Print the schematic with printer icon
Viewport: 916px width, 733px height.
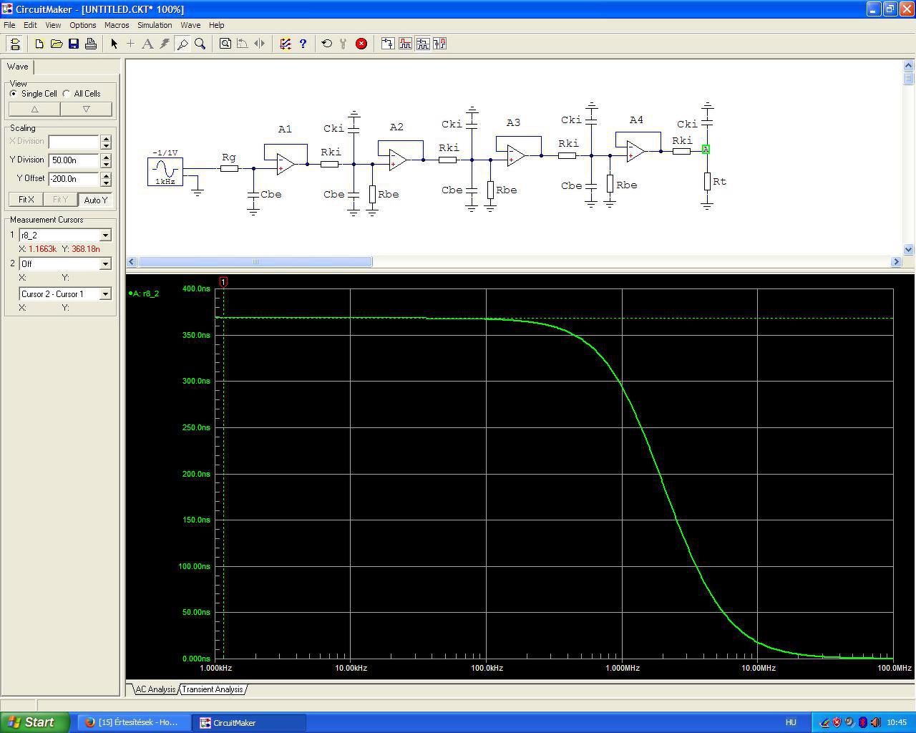[x=91, y=44]
